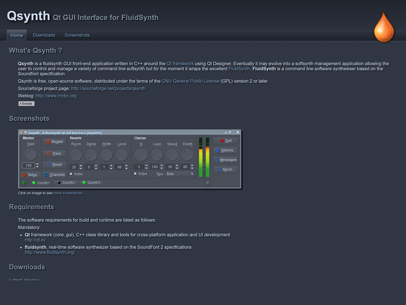Toggle the Reverb Active checkbox
Screen dimensions: 406x305
[x=76, y=174]
